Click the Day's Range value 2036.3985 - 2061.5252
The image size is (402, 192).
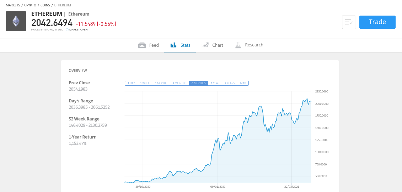(x=89, y=107)
